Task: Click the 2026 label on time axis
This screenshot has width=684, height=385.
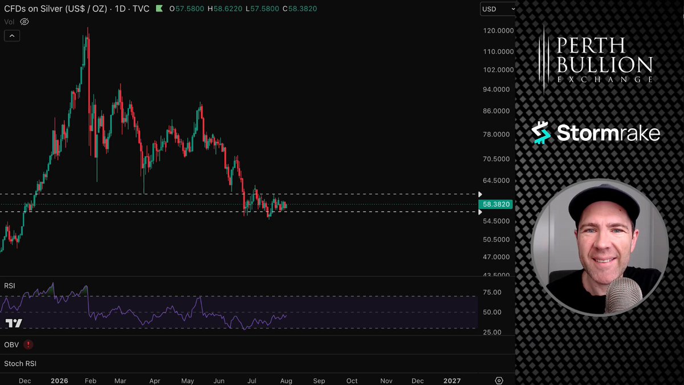Action: 59,380
